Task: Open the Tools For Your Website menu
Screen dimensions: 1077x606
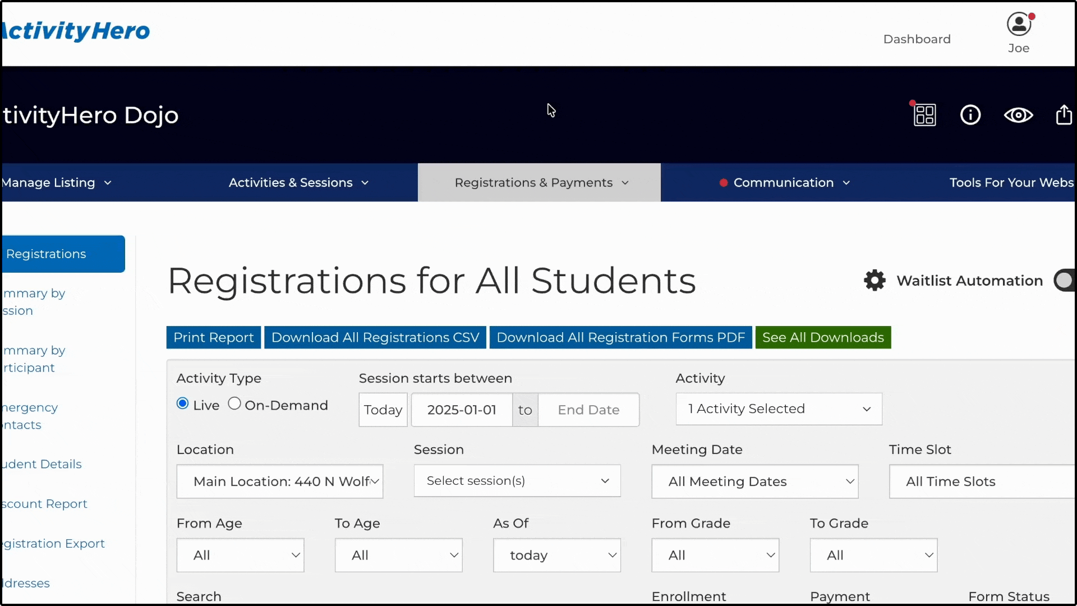Action: (x=1011, y=183)
